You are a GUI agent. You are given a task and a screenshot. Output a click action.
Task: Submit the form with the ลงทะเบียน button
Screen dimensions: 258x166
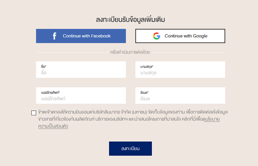[x=131, y=149]
